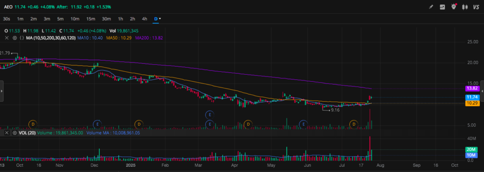Click the dividend D marker in October
This screenshot has height=172, width=484.
coord(33,124)
